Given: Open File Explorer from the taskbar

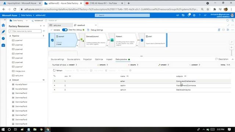Looking at the screenshot, I should [x=35, y=129].
